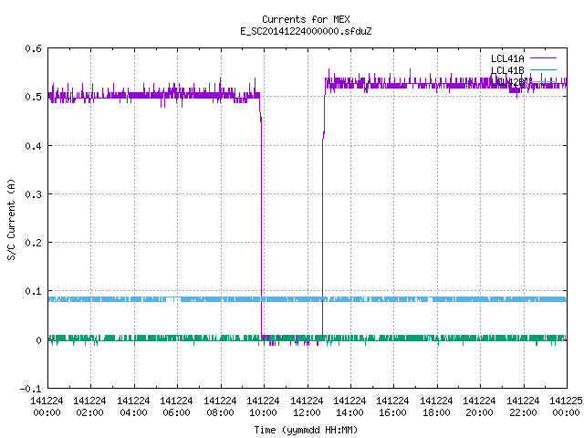Click the 141224 16:00 time tick label
584x438 pixels.
[x=393, y=406]
